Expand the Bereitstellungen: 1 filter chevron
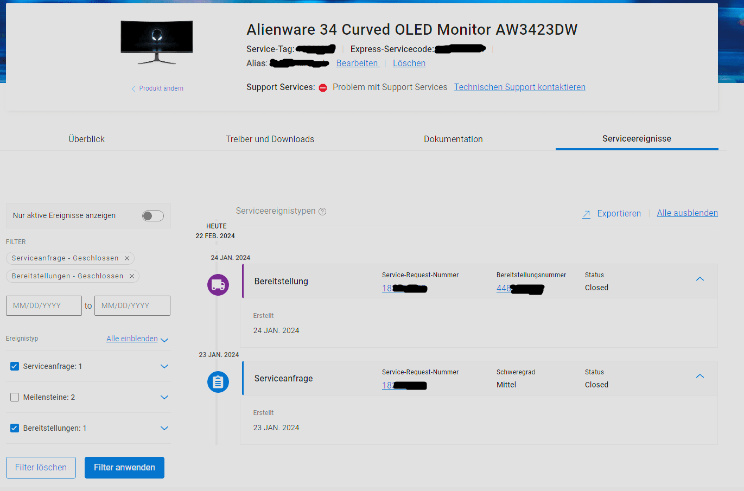 point(164,428)
